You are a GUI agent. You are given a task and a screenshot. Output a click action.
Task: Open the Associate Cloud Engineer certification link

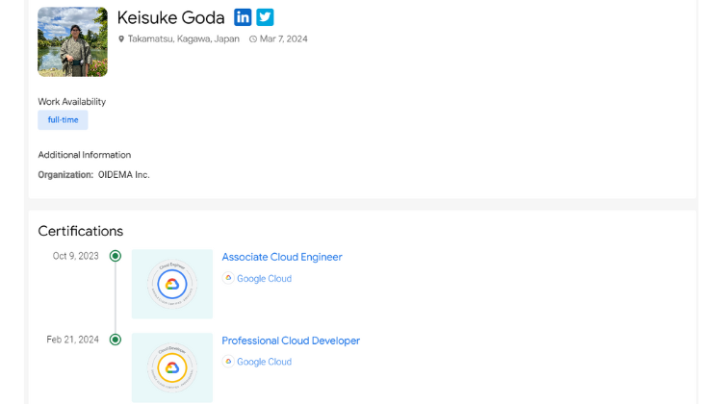(282, 257)
